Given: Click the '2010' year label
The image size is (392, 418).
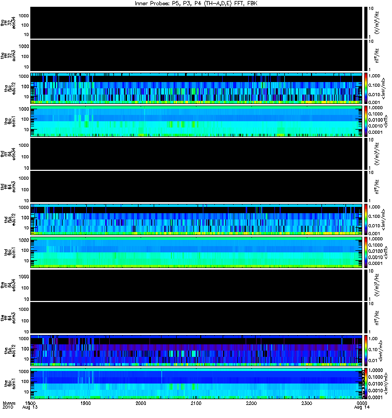Looking at the screenshot, I should click(8, 407).
